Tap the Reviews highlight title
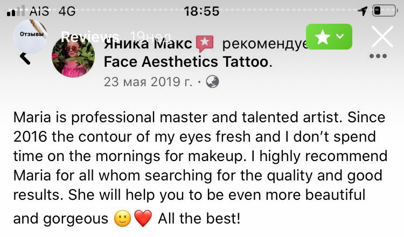 90,37
